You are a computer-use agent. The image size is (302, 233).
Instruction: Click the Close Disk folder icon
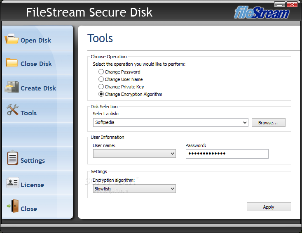pos(12,63)
